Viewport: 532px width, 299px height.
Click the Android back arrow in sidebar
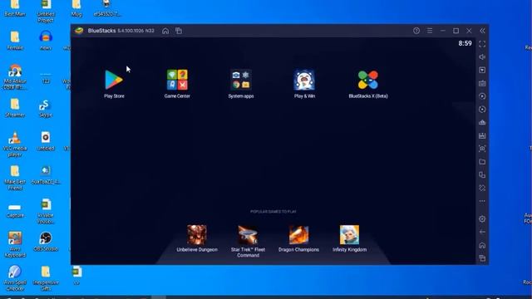pos(482,232)
